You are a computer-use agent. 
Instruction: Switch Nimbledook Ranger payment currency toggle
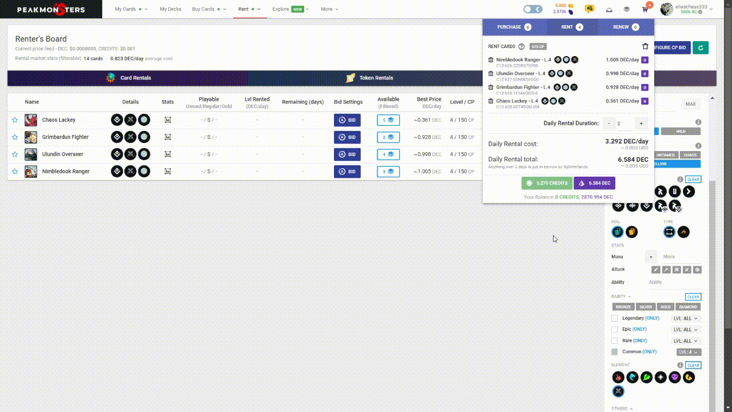645,60
